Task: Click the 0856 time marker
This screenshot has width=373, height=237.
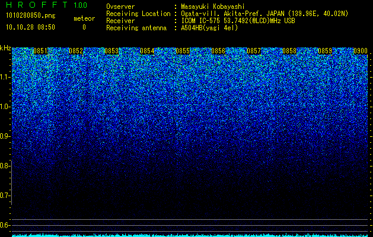Action: pyautogui.click(x=218, y=51)
